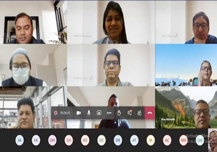Click Abu Motaleb's video tile
This screenshot has width=217, height=152.
[186, 107]
